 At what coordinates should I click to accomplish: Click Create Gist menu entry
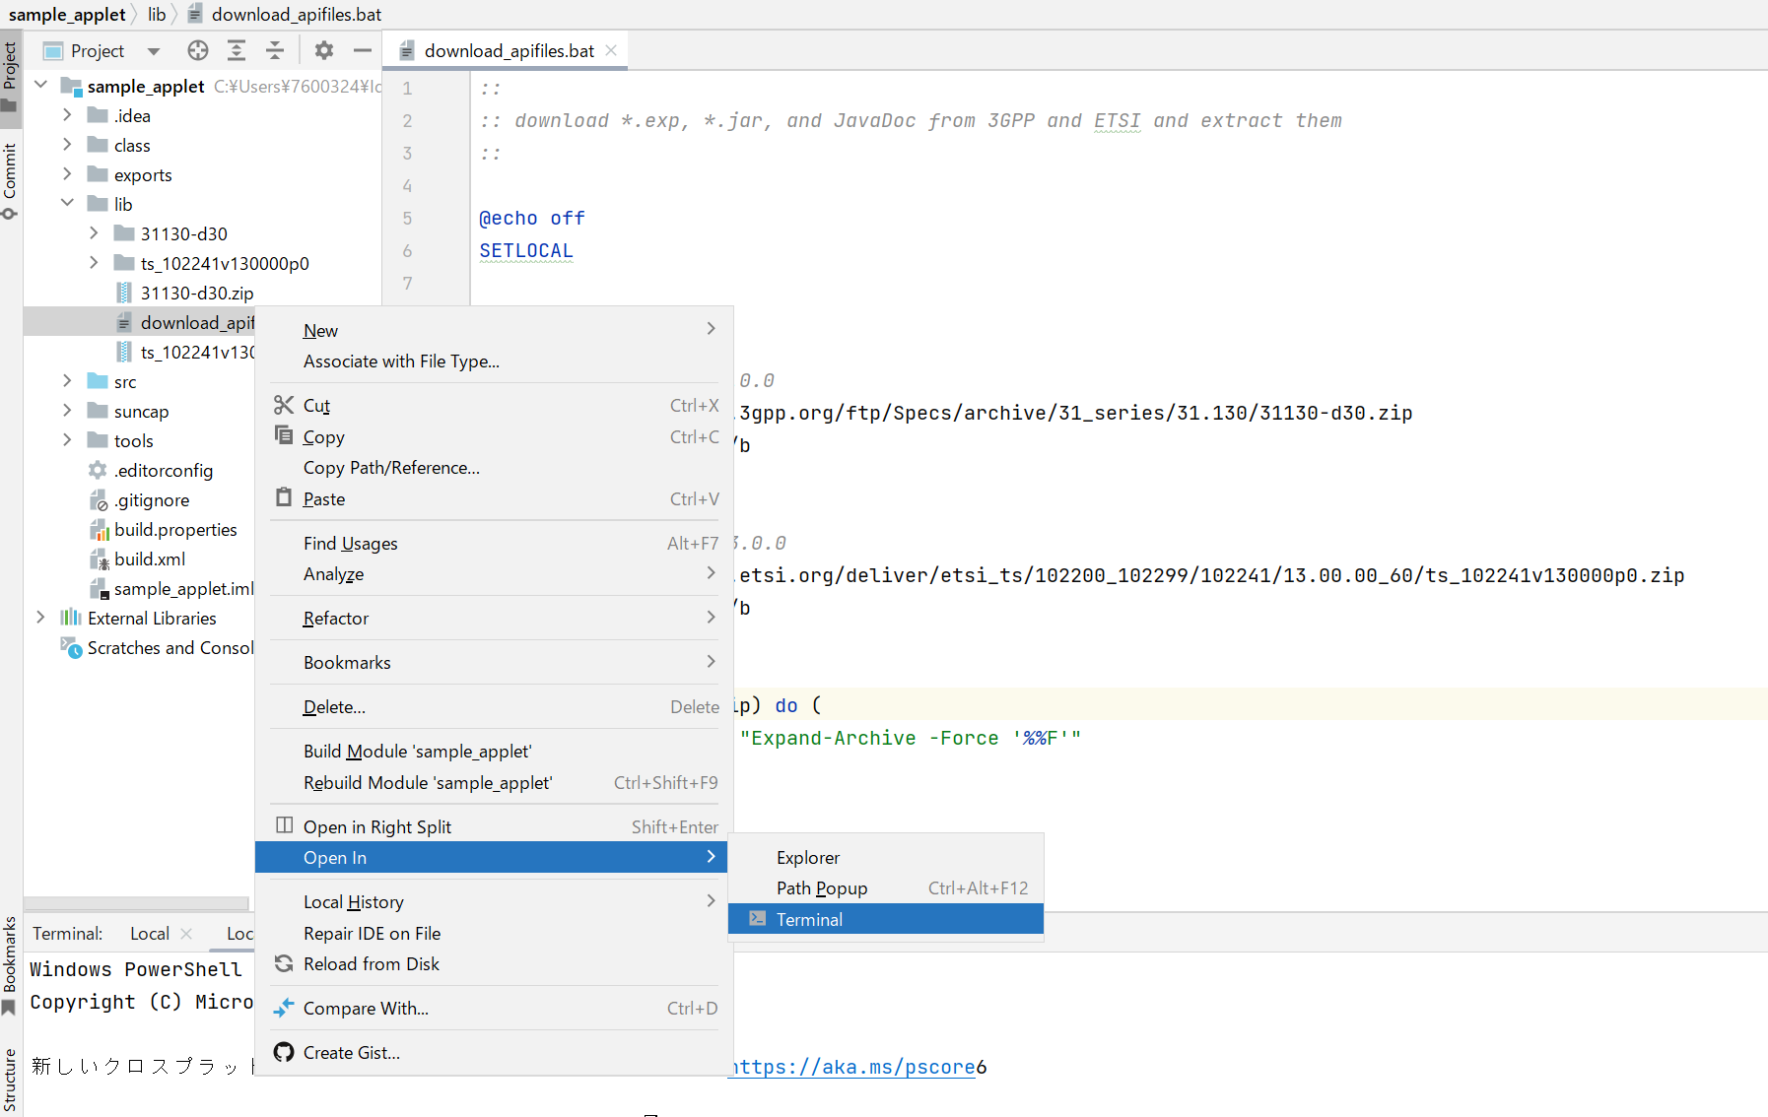pyautogui.click(x=351, y=1053)
